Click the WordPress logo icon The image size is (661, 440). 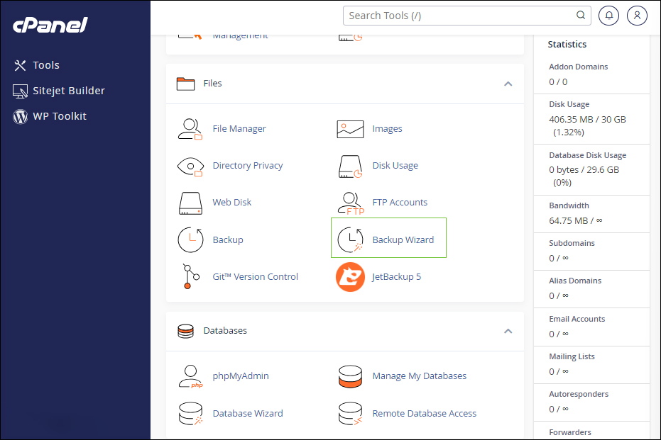click(20, 116)
